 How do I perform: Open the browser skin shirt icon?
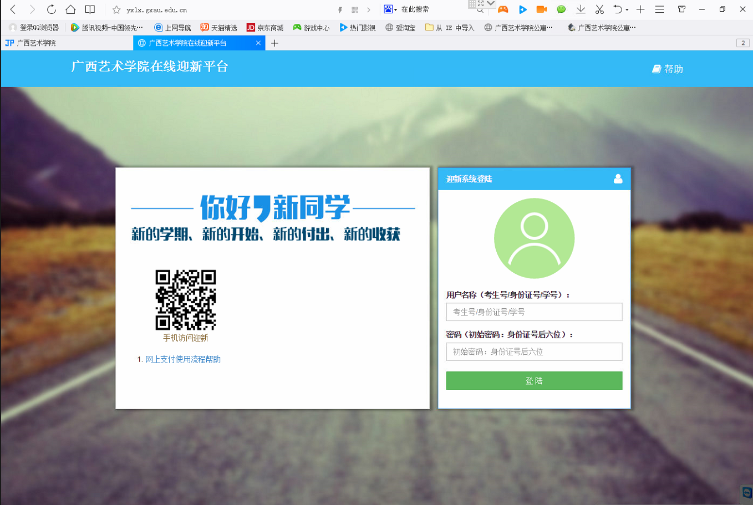click(682, 9)
